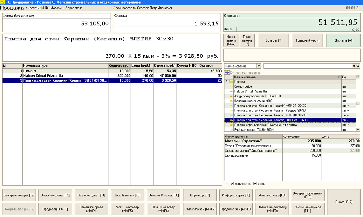The image size is (363, 217).
Task: Click the item icon beside Венеция коричневый 4098
Action: point(231,101)
